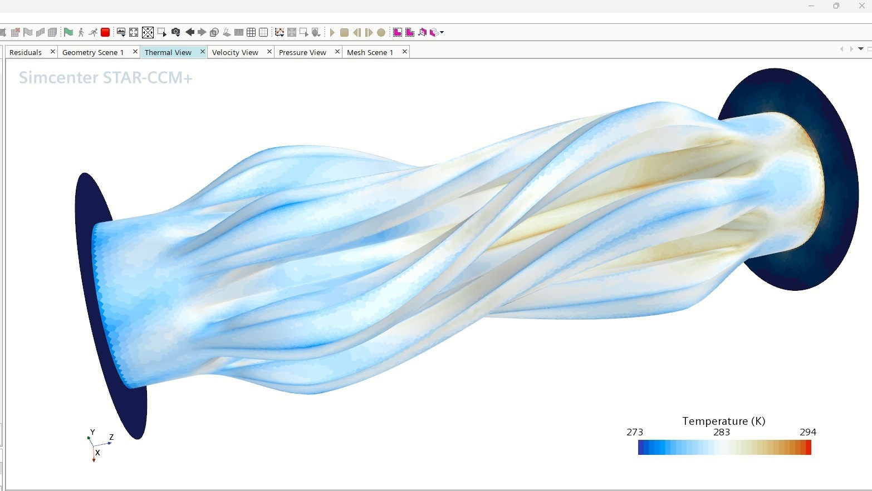Play the animation with the play button
Viewport: 872px width, 491px height.
coord(332,32)
